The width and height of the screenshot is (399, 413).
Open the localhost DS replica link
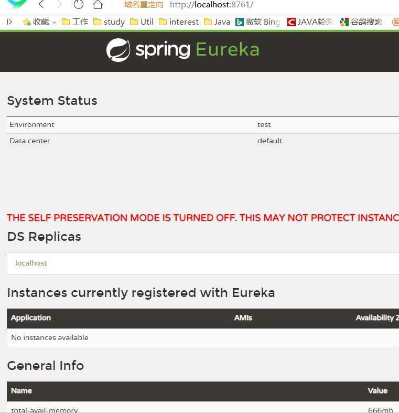(31, 263)
